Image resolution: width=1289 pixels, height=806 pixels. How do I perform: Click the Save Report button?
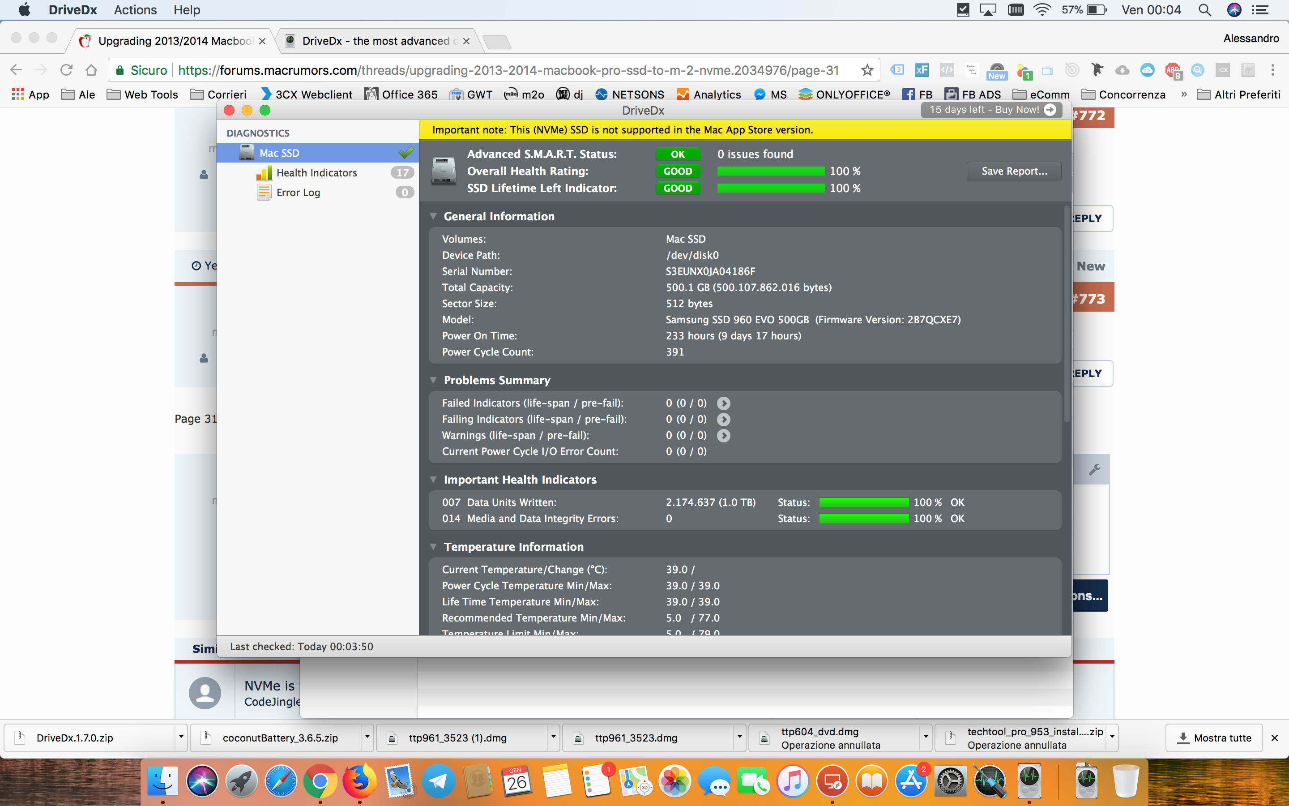click(x=1014, y=171)
